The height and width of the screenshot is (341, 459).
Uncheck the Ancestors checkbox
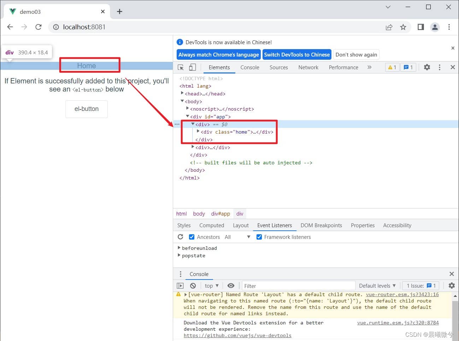[192, 237]
